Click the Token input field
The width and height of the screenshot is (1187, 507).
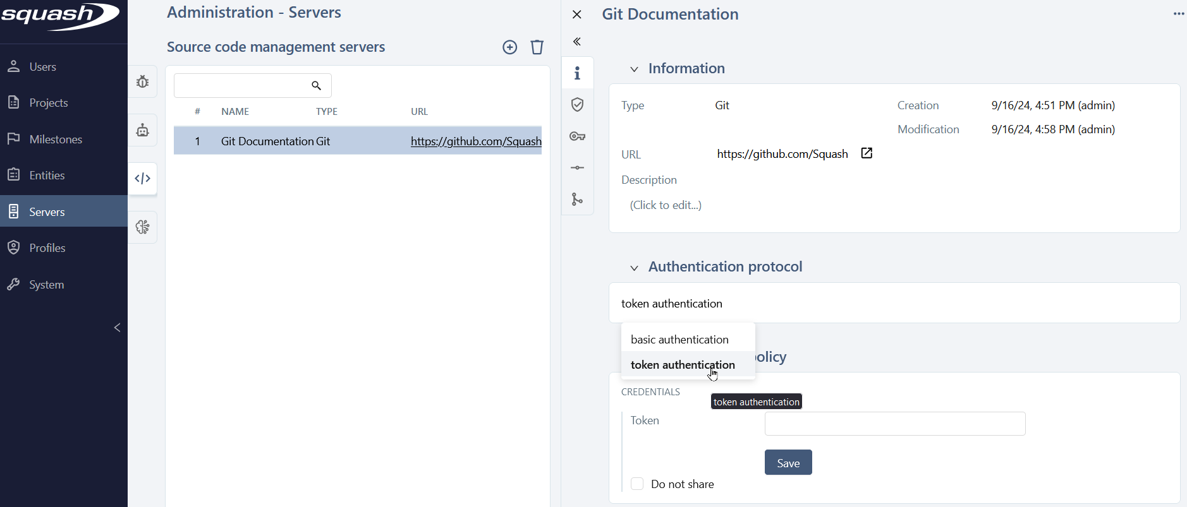pyautogui.click(x=894, y=424)
